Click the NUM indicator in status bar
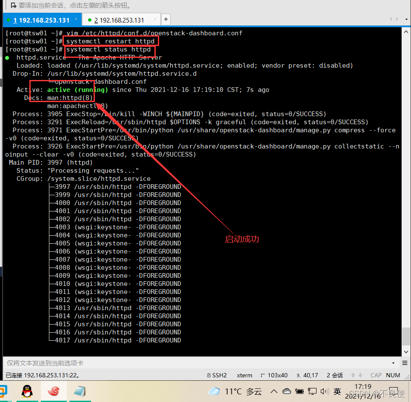Image resolution: width=411 pixels, height=402 pixels. click(x=393, y=375)
